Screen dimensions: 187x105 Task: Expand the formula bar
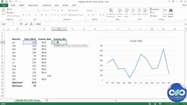185,24
